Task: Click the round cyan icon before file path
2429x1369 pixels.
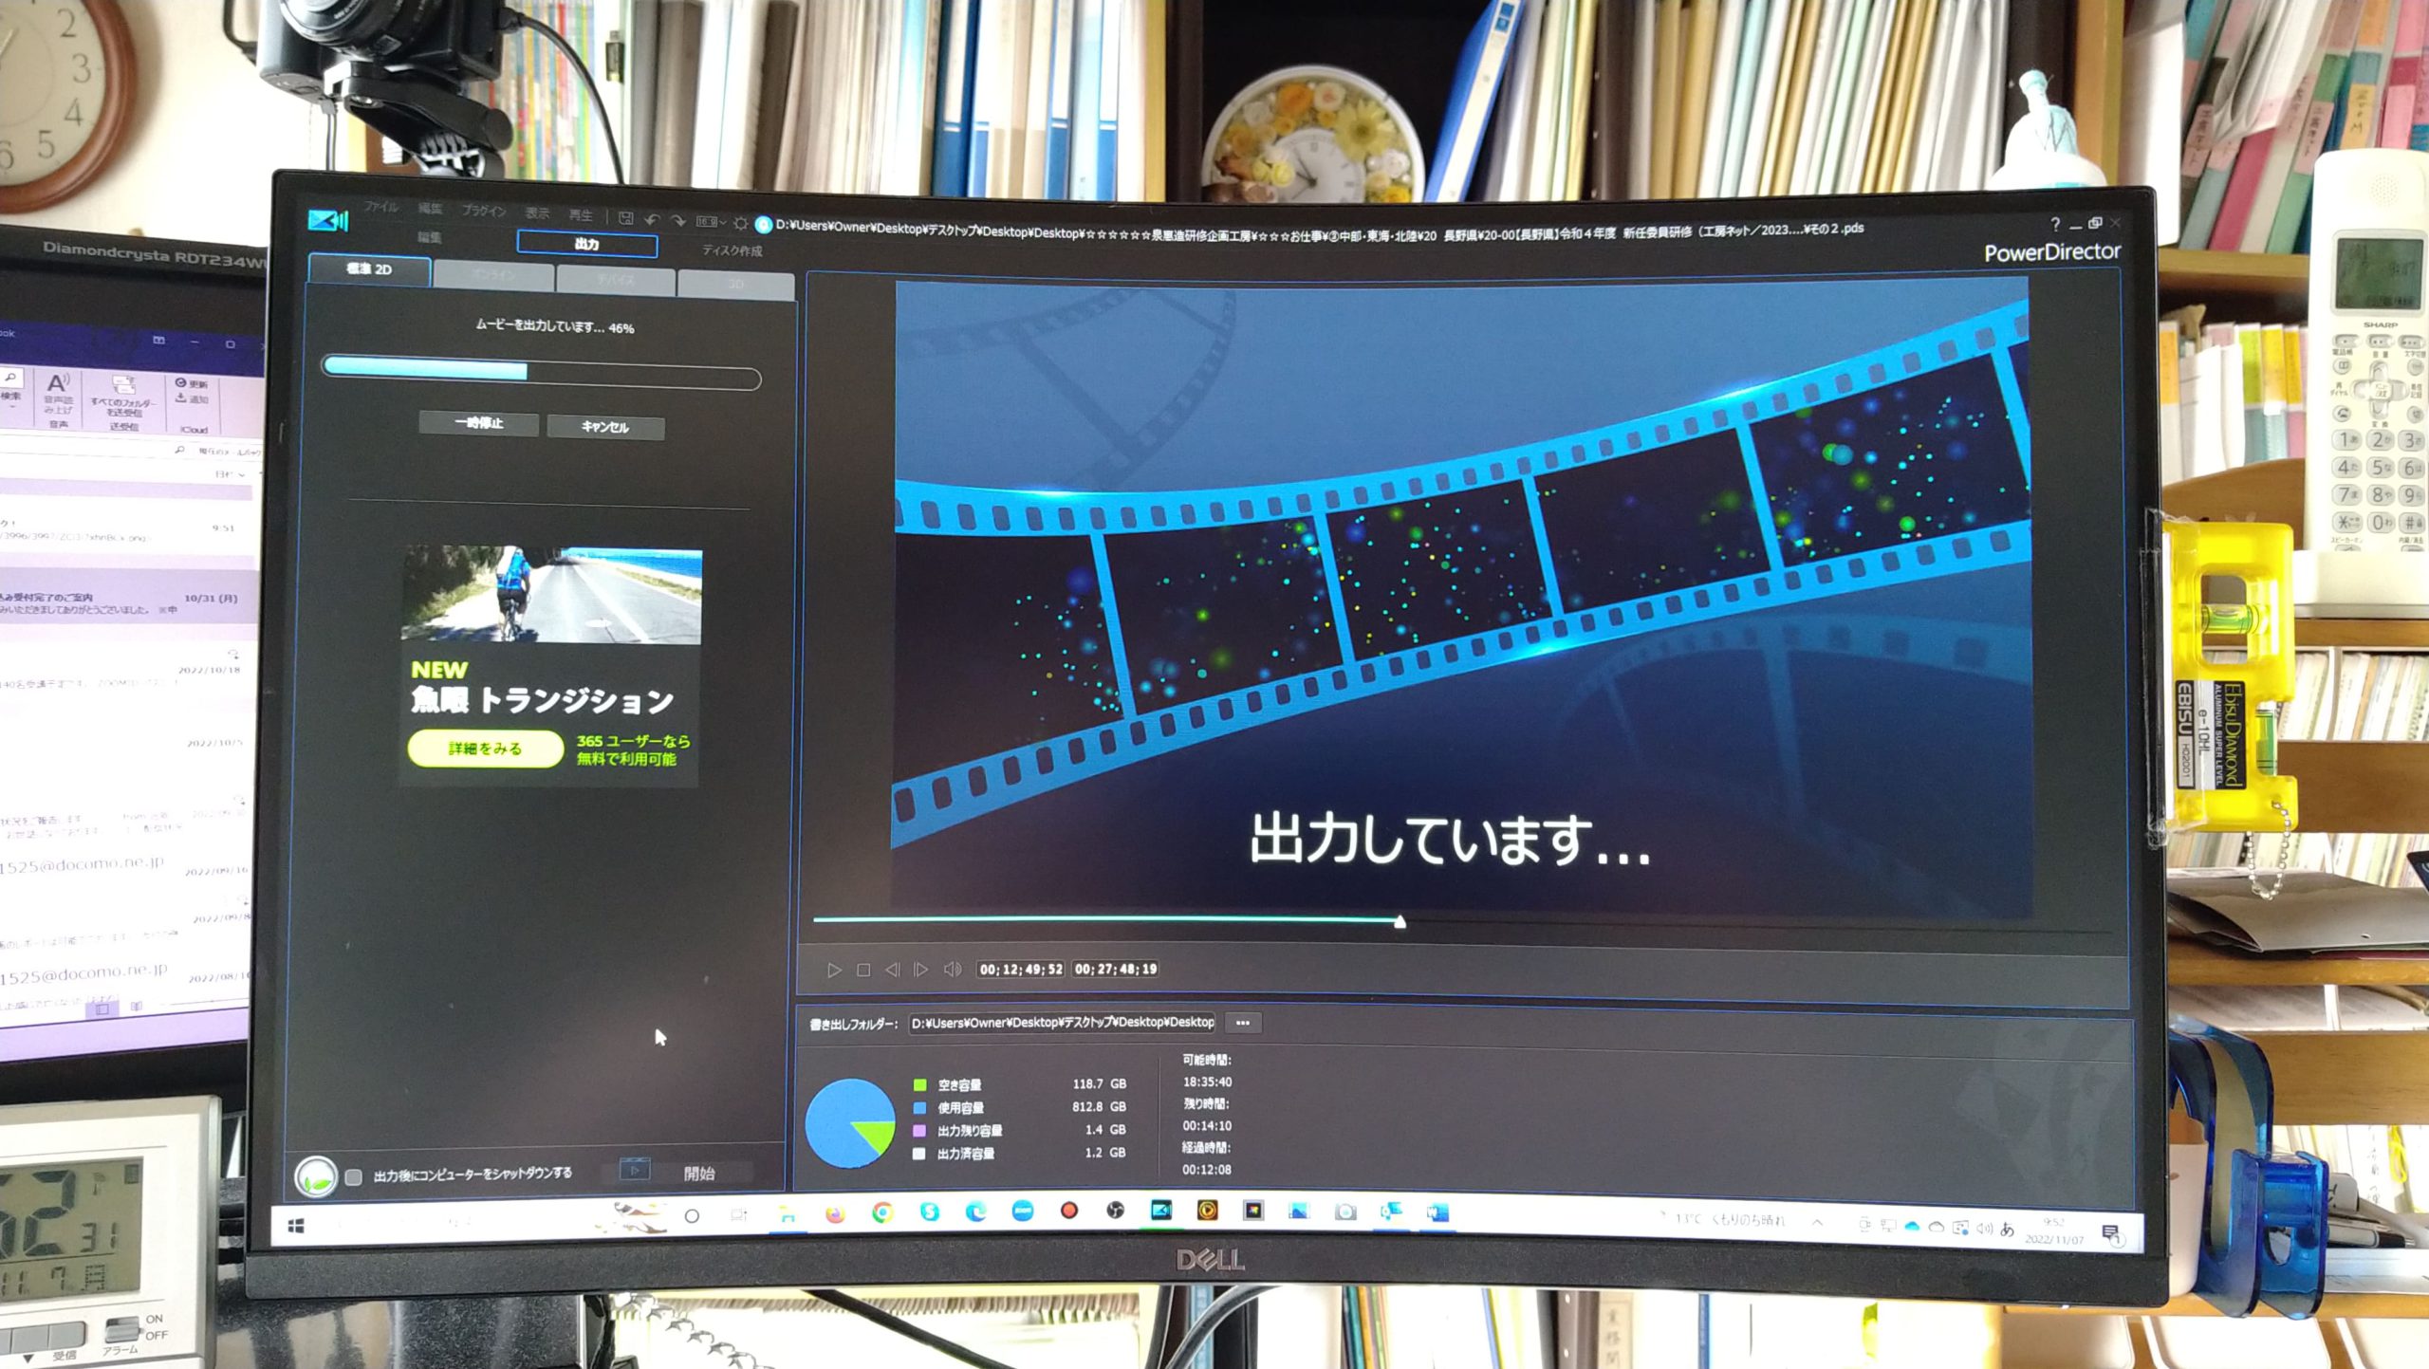Action: tap(762, 225)
